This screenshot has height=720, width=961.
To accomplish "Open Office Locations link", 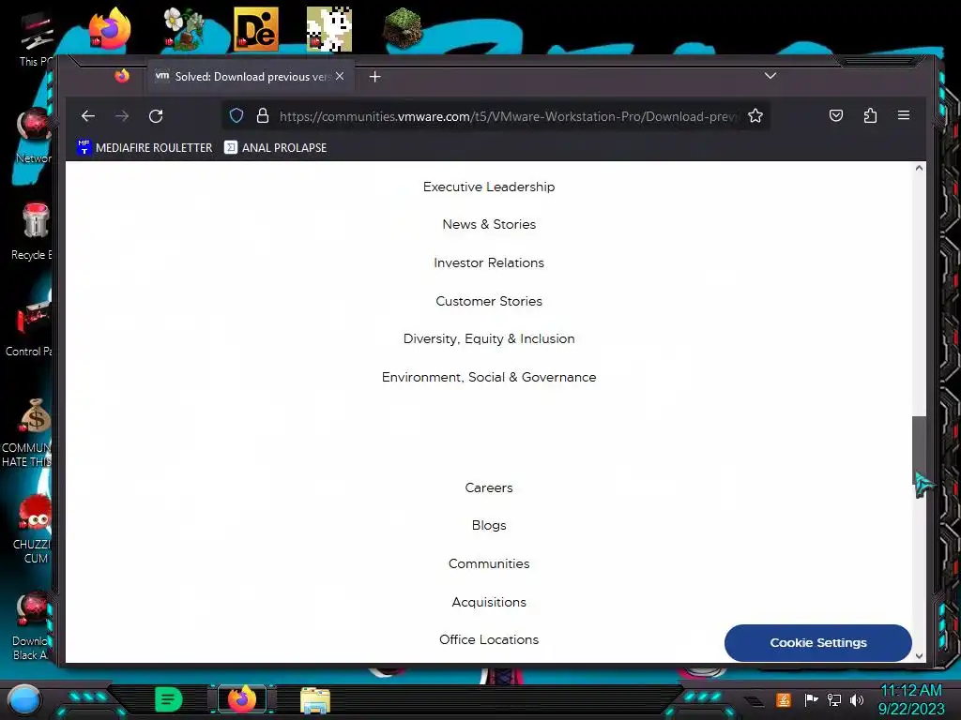I will click(x=489, y=639).
